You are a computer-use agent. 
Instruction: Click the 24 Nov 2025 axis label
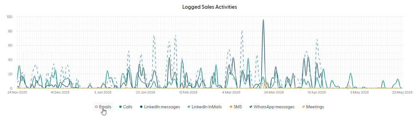17,92
